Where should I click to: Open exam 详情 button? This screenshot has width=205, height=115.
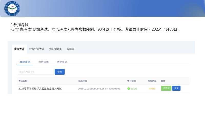pos(176,88)
